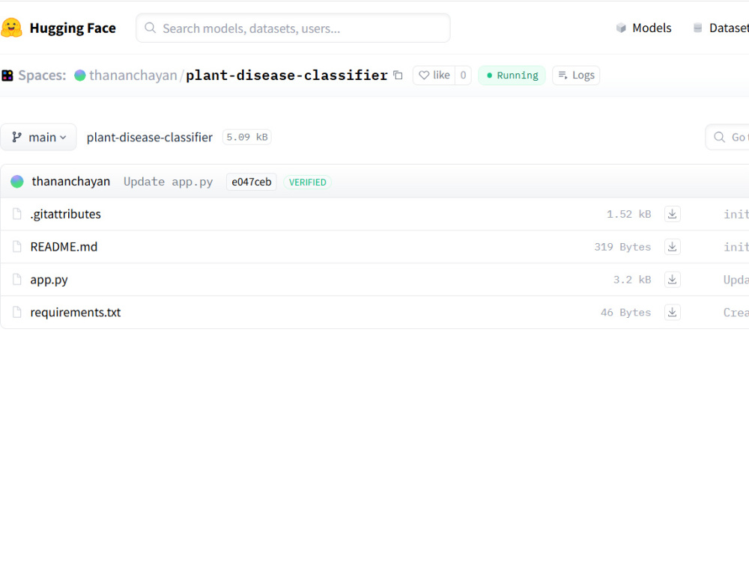Click the Spaces colored grid icon
This screenshot has height=561, width=749.
tap(7, 76)
